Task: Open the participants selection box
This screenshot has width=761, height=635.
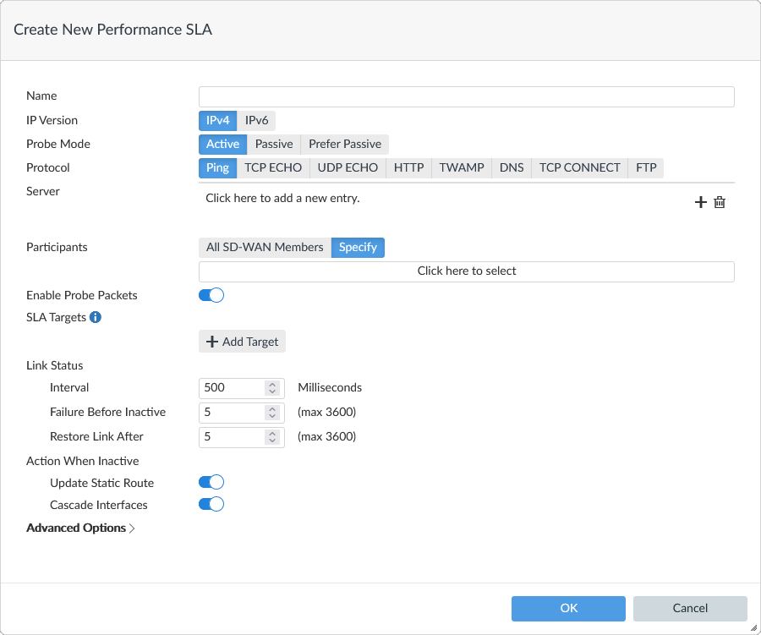Action: coord(466,271)
